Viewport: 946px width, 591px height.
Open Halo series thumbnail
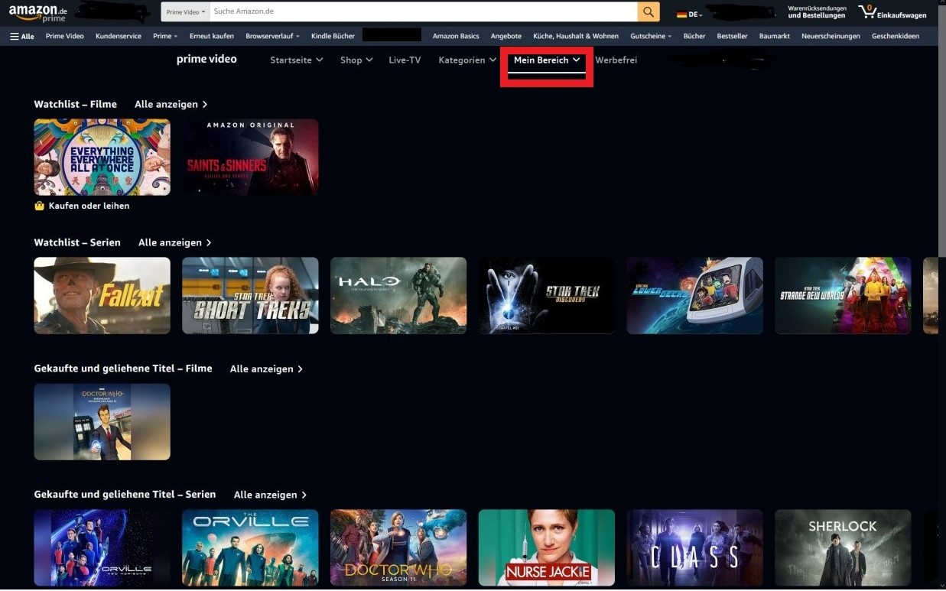[x=398, y=295]
